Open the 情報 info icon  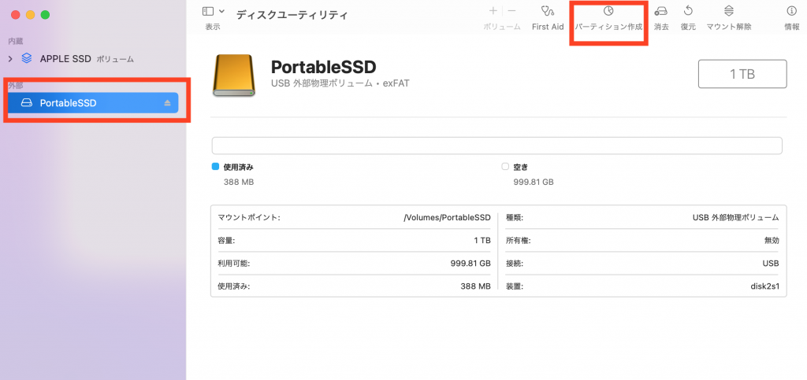tap(791, 11)
